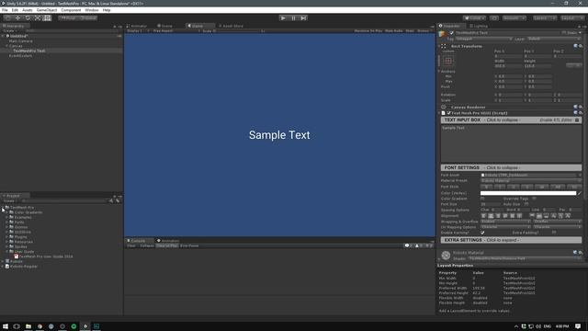Open the GameObject menu
This screenshot has height=331, width=588.
[x=47, y=10]
